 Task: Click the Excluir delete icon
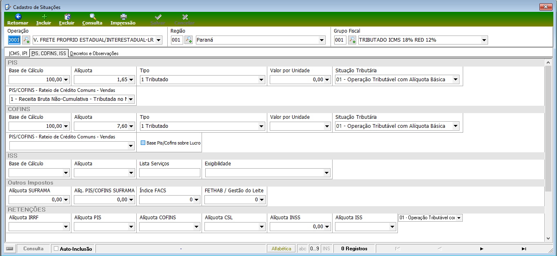(x=67, y=17)
